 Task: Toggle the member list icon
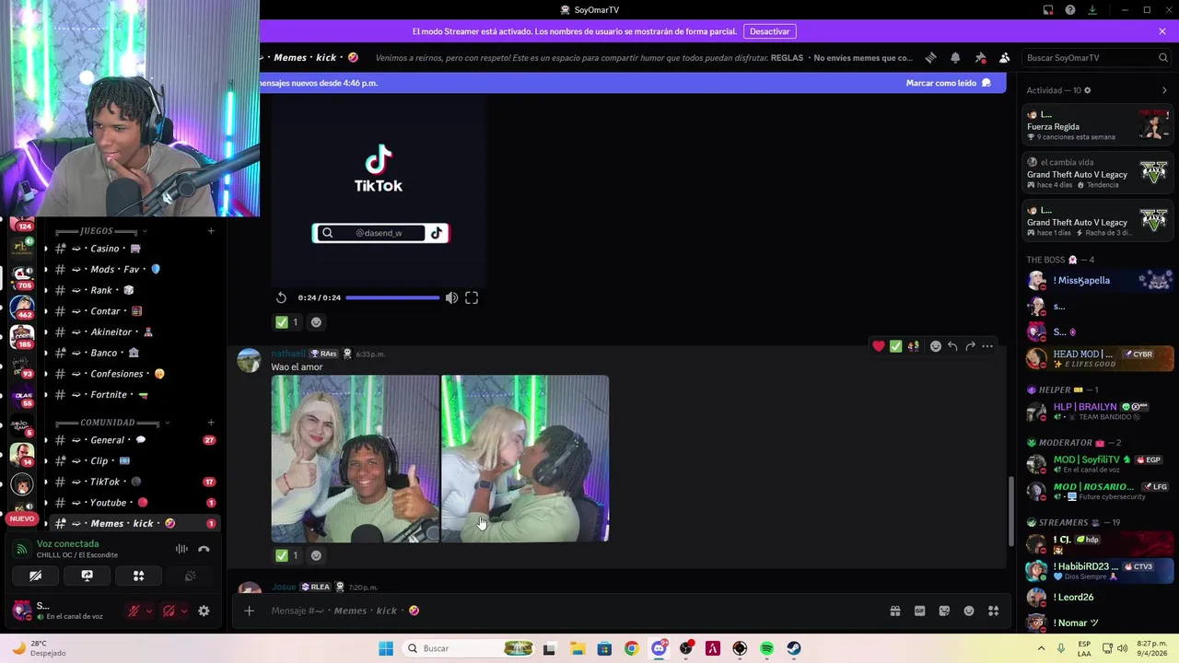click(x=1005, y=57)
